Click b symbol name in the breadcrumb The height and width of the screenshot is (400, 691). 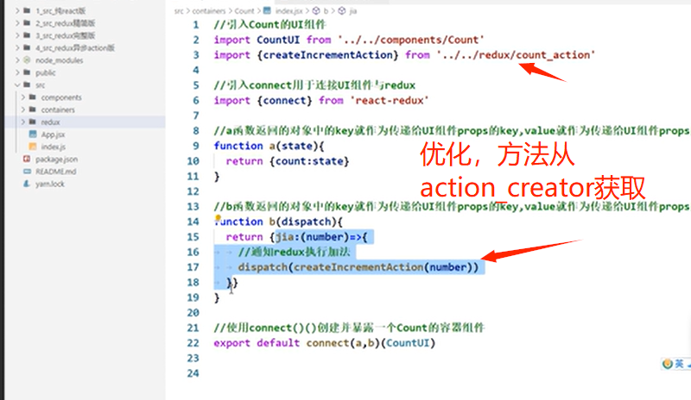[x=326, y=11]
